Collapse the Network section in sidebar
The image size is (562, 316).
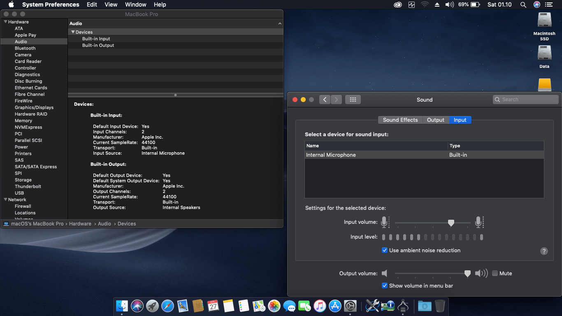tap(5, 200)
